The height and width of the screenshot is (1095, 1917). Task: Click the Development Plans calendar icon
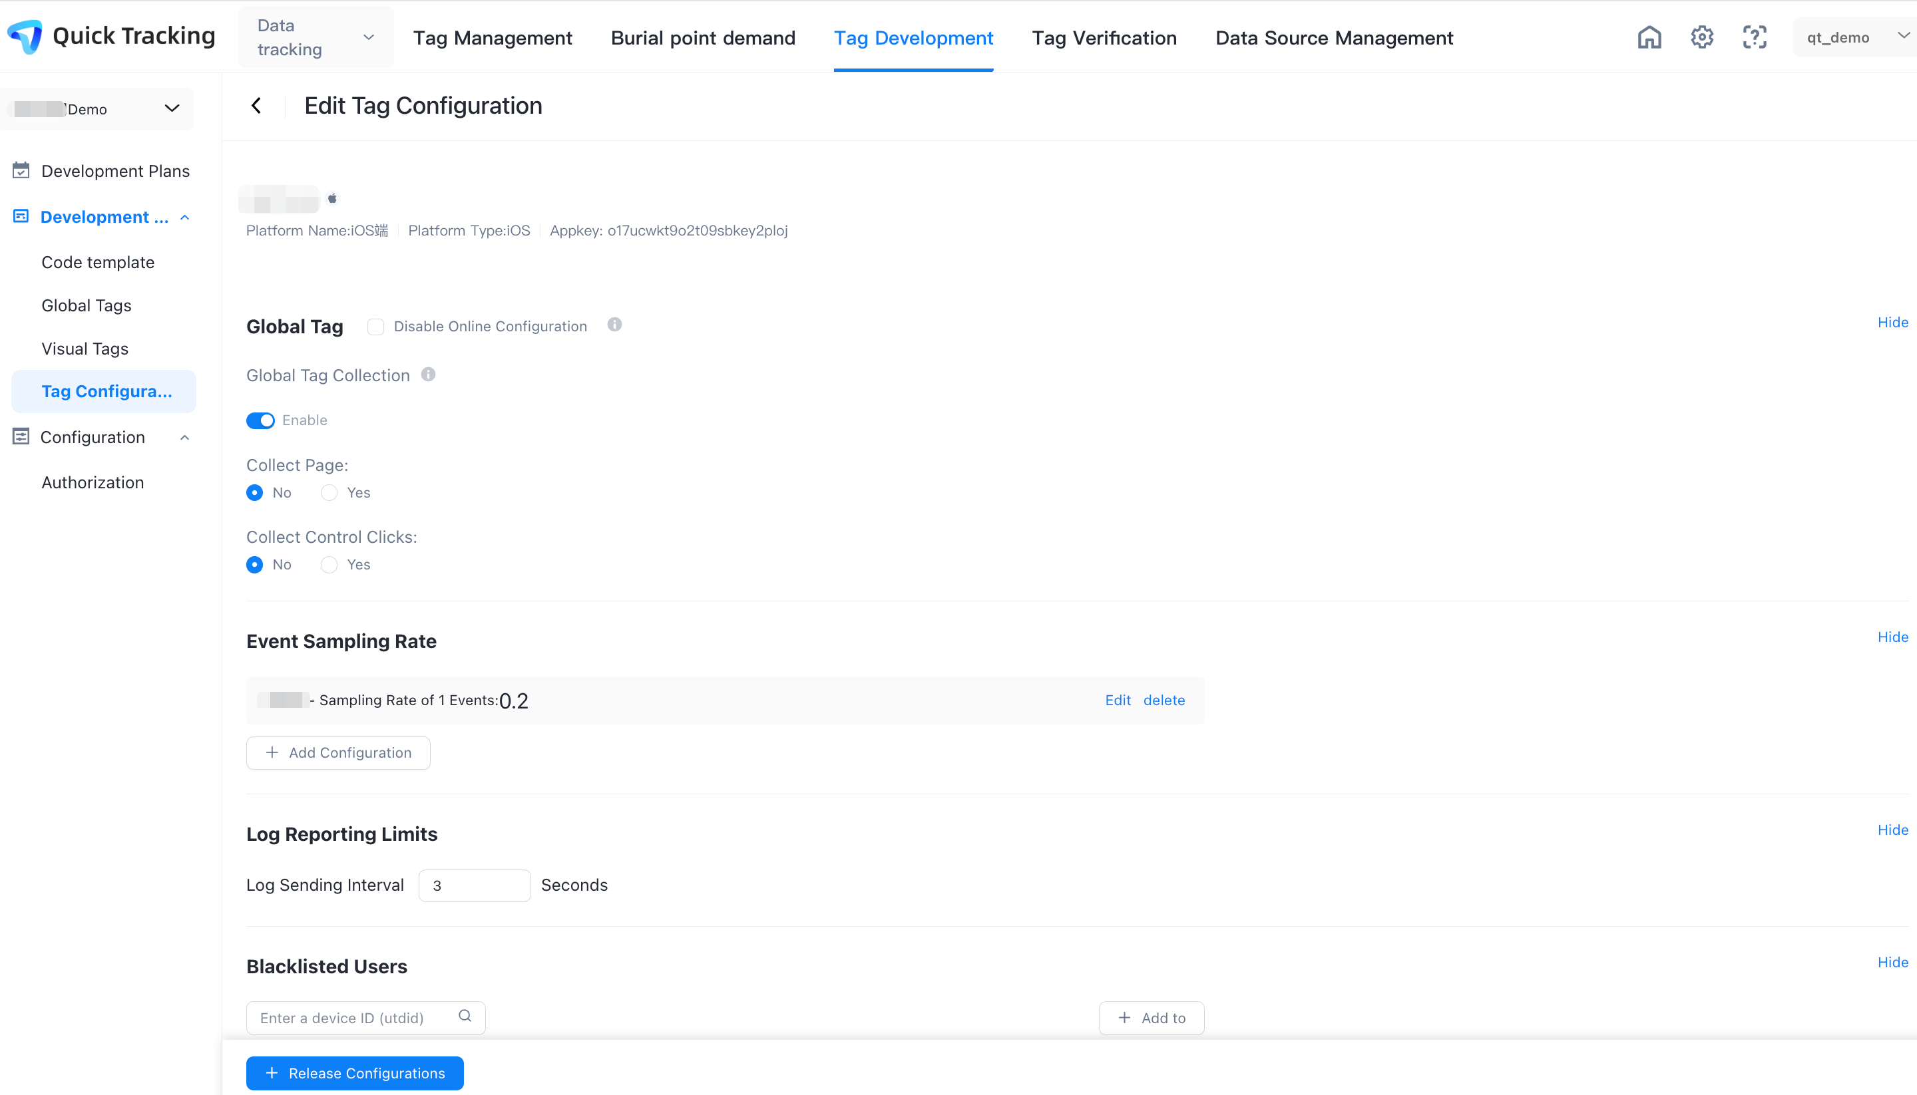tap(21, 171)
